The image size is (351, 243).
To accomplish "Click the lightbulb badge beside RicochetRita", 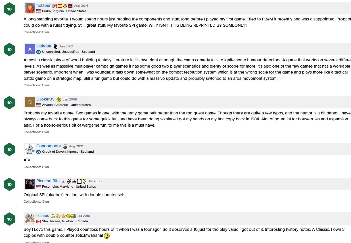I will [84, 181].
